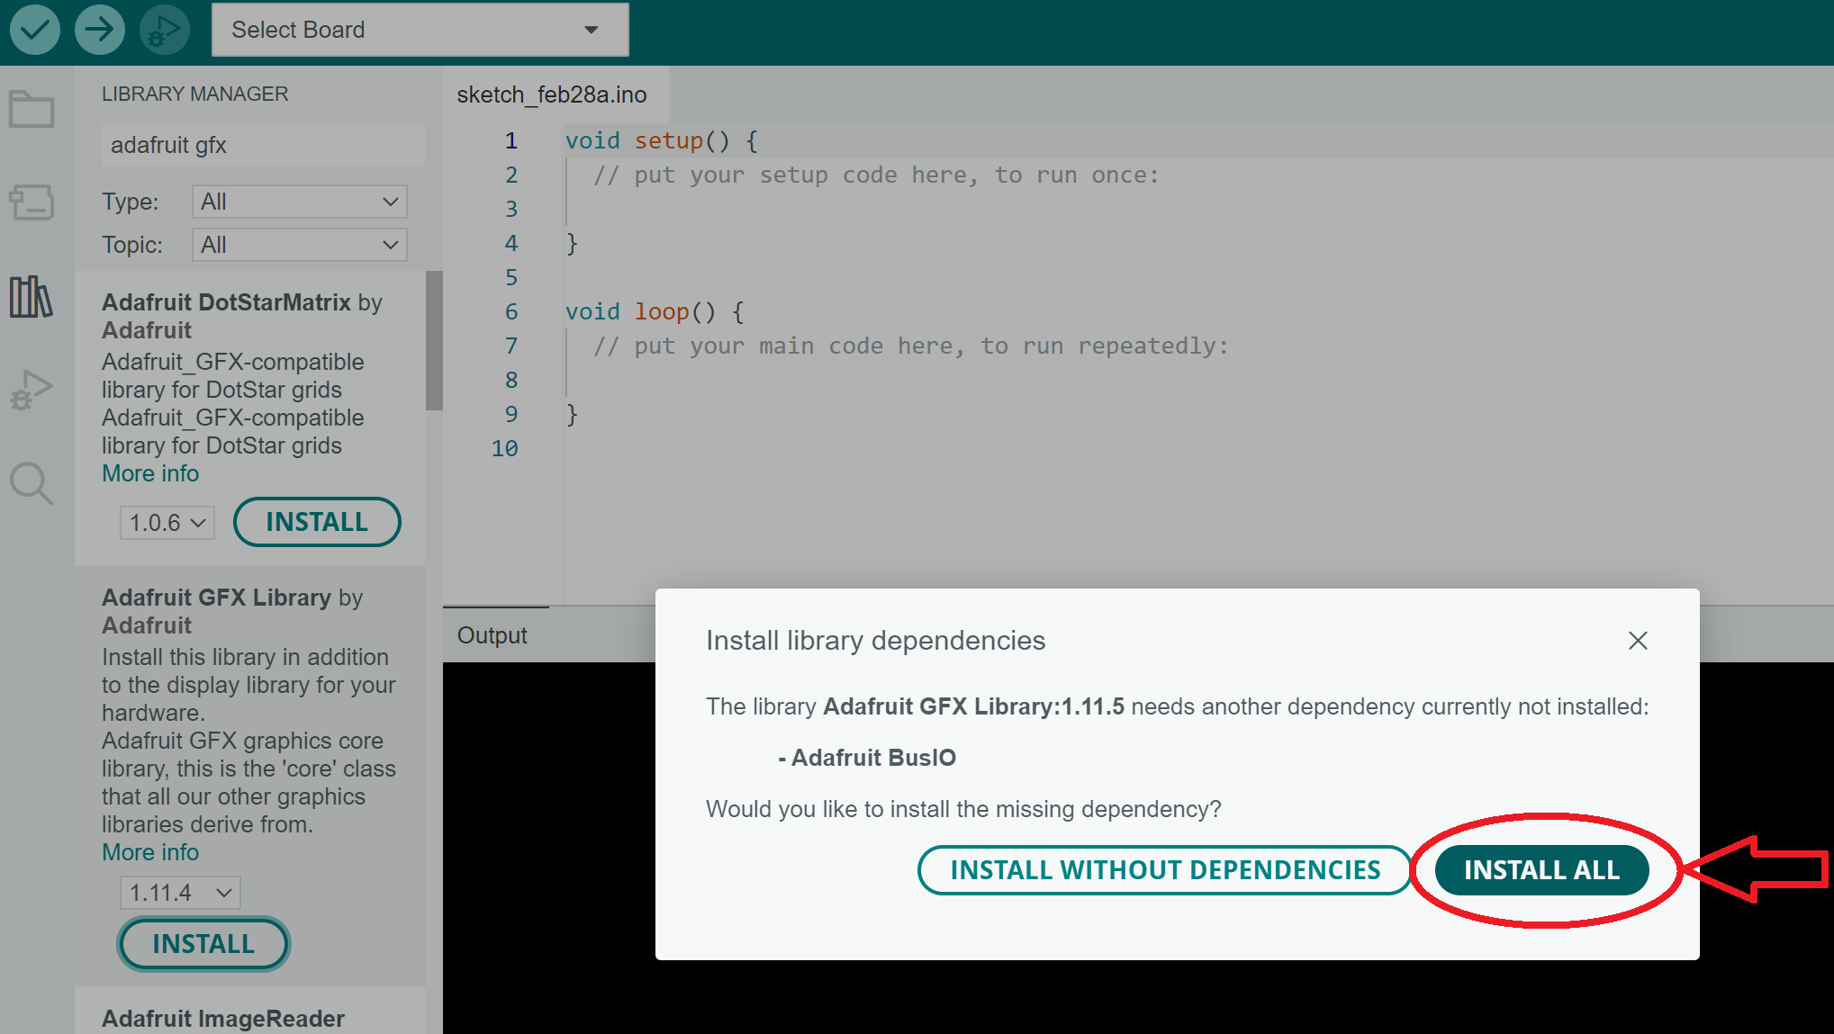Image resolution: width=1834 pixels, height=1034 pixels.
Task: Choose INSTALL WITHOUT DEPENDENCIES
Action: pyautogui.click(x=1165, y=870)
